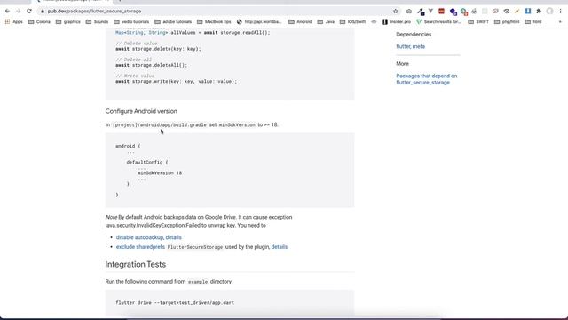Open the flutter dependency link
Viewport: 568px width, 320px height.
pyautogui.click(x=403, y=46)
